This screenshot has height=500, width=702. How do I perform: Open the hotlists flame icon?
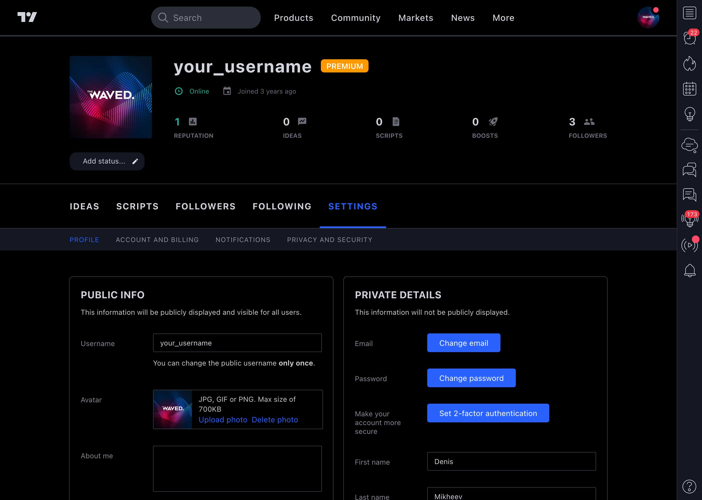[x=689, y=63]
